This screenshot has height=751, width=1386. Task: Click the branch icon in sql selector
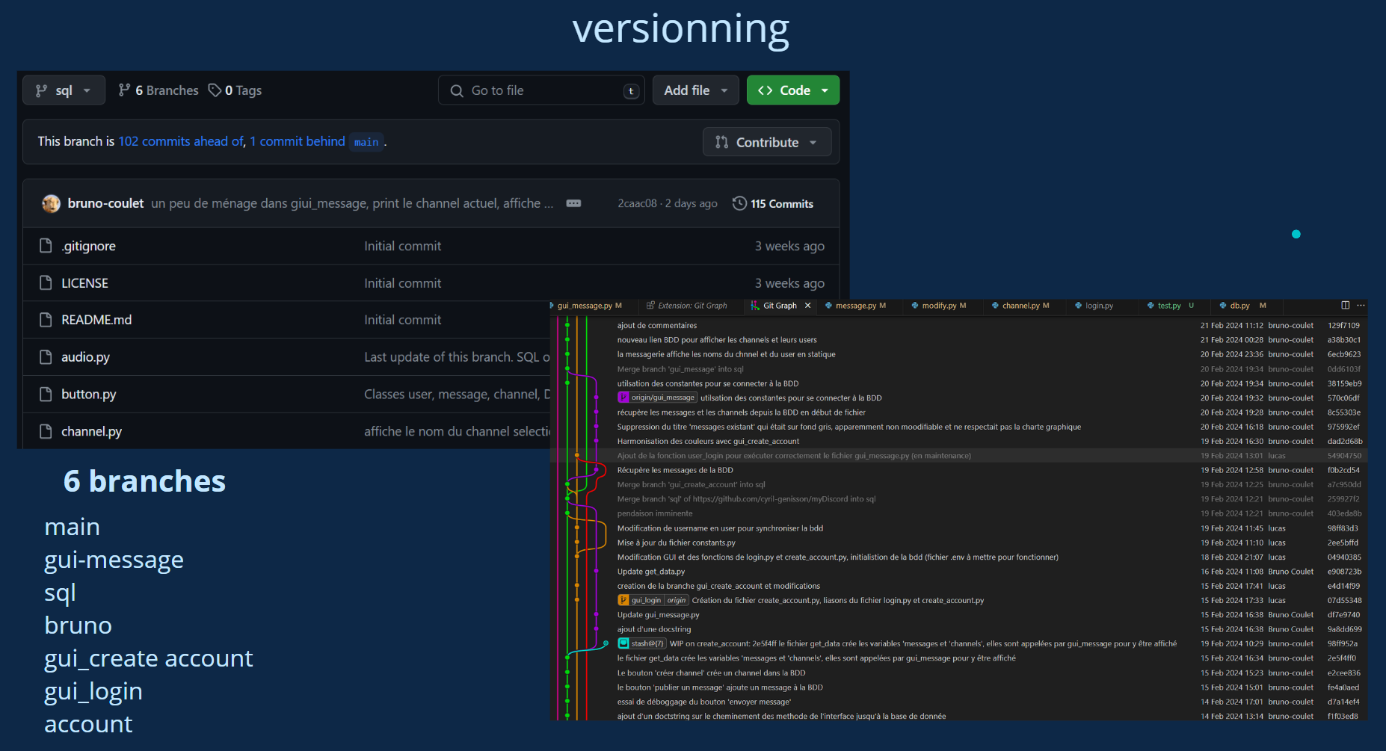41,90
